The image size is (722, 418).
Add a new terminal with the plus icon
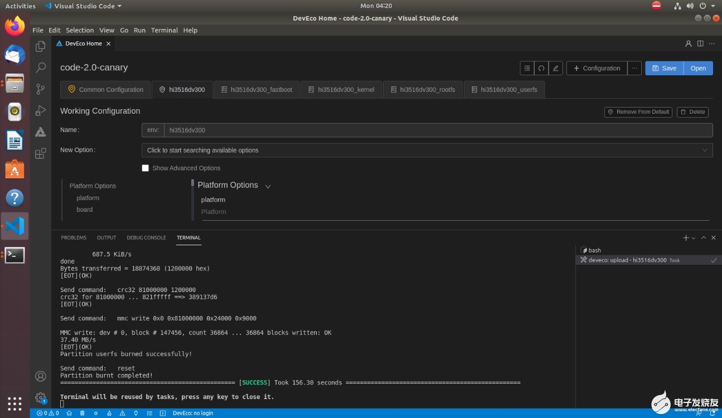click(686, 238)
